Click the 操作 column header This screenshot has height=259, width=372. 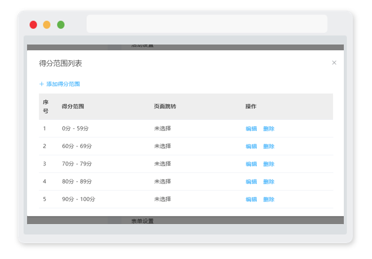click(x=251, y=106)
